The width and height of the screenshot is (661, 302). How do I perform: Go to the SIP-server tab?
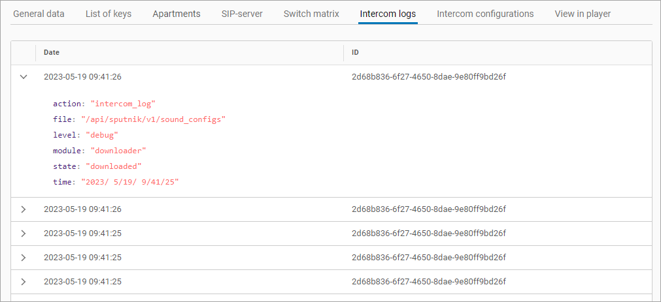242,14
